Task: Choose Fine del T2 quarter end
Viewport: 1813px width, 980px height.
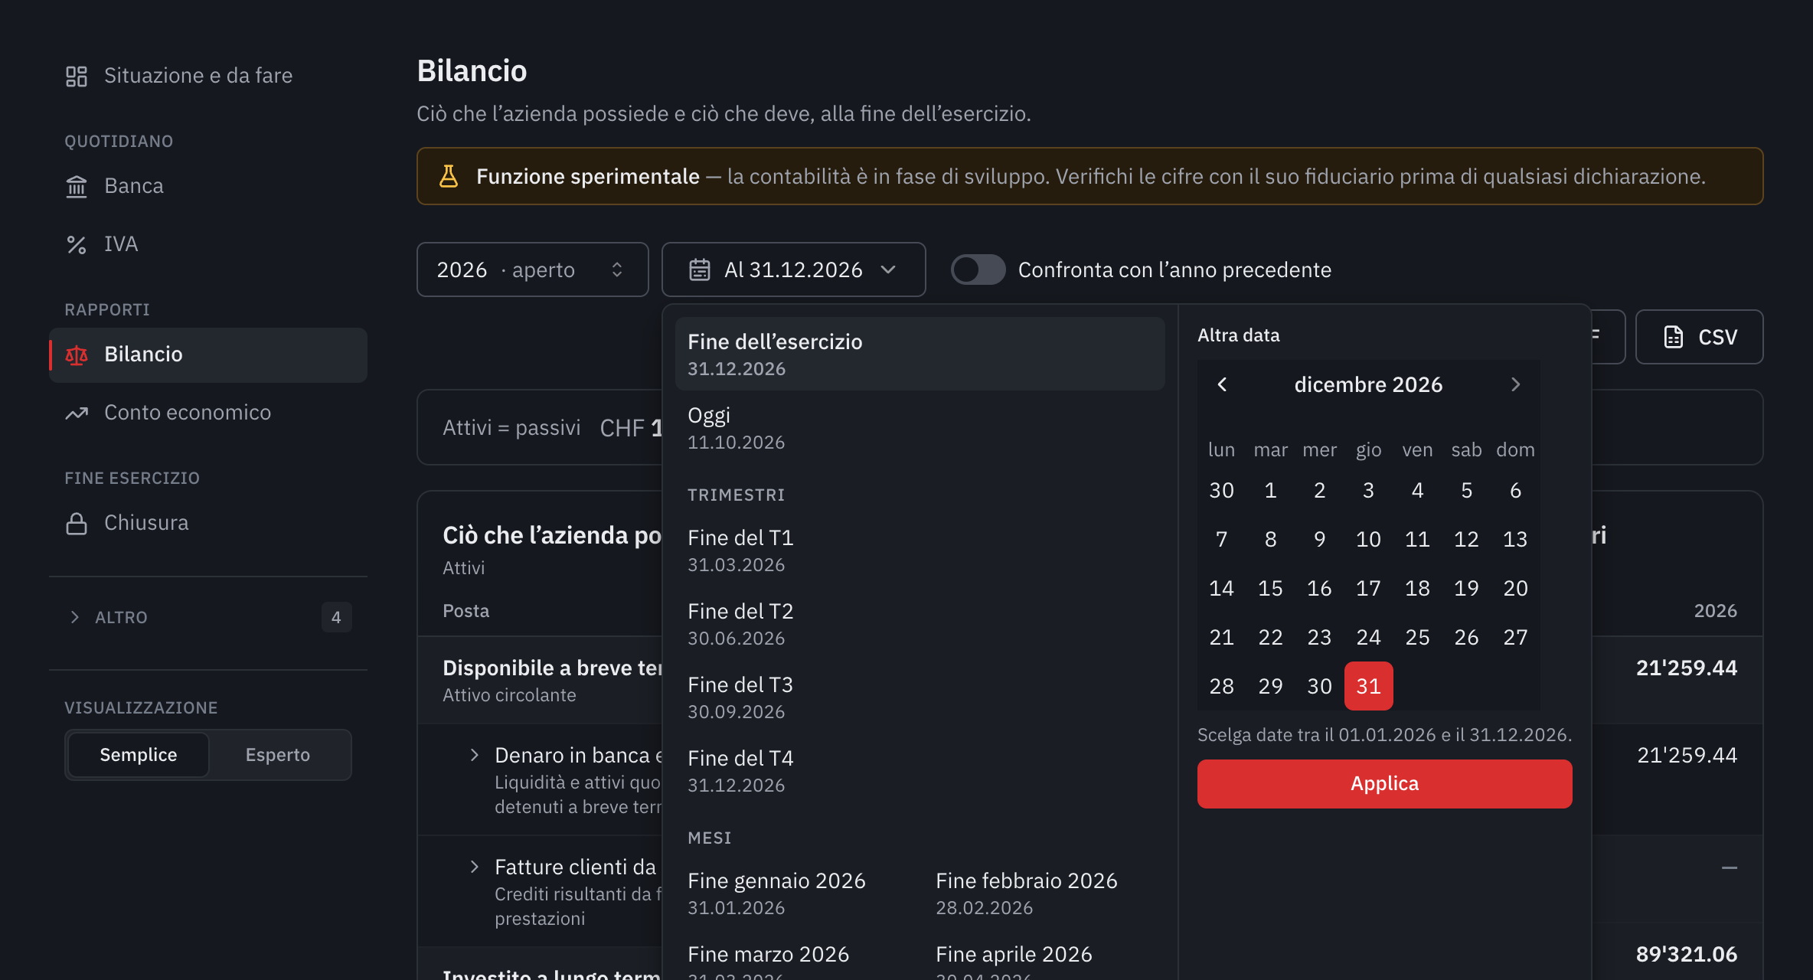Action: tap(920, 623)
